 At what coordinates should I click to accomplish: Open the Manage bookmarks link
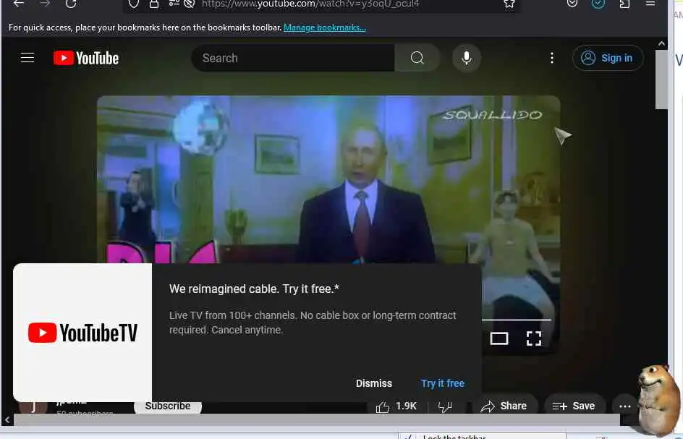point(325,27)
